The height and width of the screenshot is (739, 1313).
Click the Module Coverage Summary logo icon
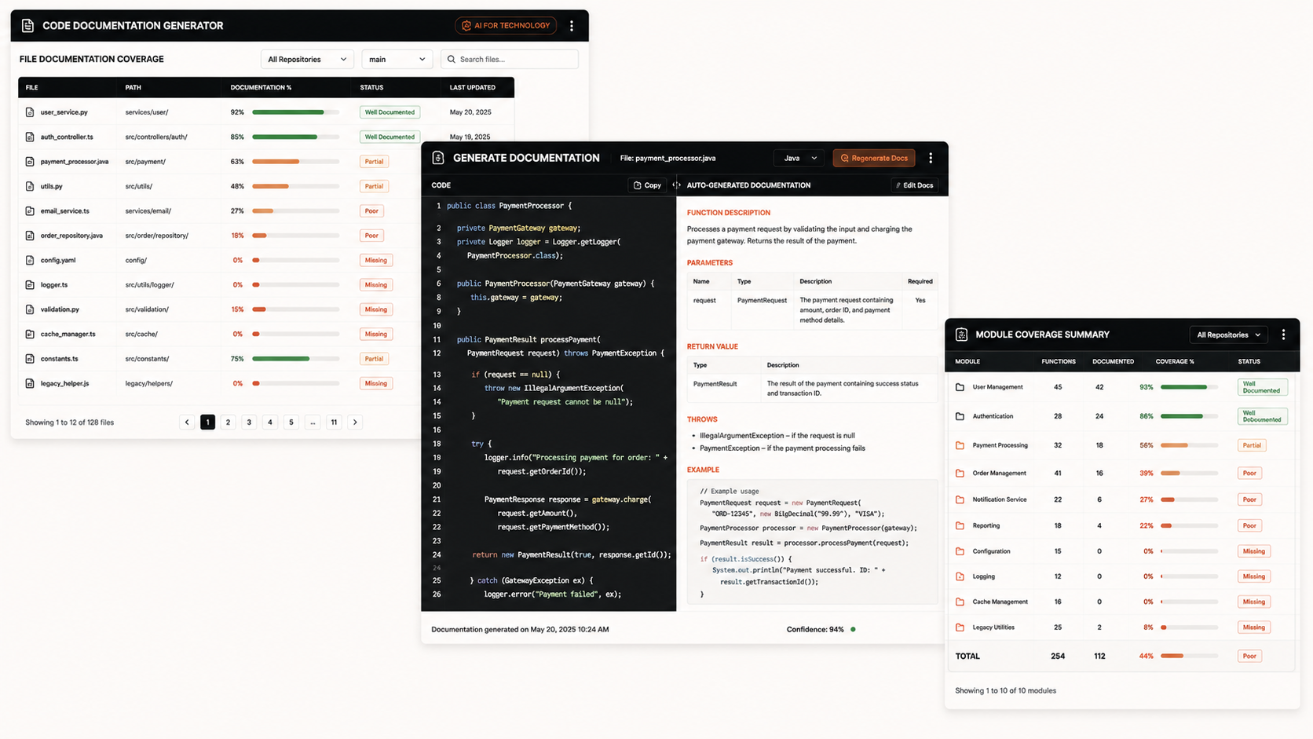[x=961, y=335]
